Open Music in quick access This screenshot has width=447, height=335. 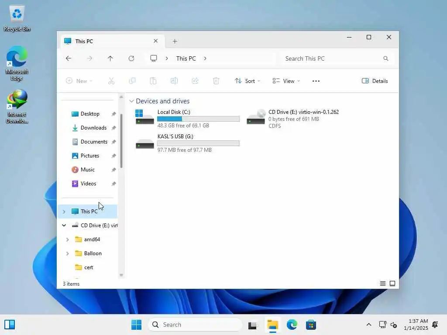(x=87, y=170)
